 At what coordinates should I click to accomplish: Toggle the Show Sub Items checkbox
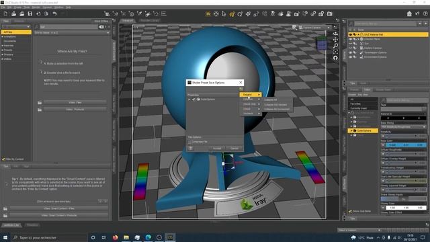(x=350, y=211)
